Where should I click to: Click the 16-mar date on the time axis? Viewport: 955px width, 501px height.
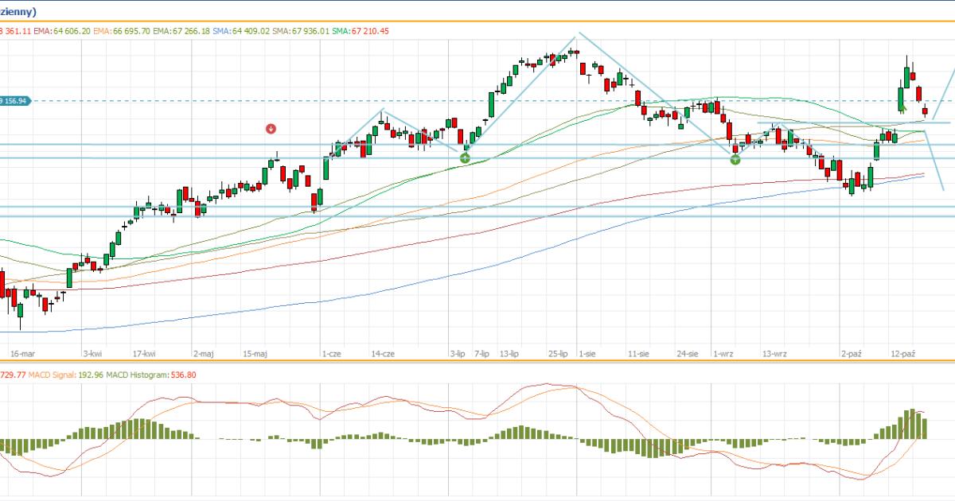tap(22, 353)
